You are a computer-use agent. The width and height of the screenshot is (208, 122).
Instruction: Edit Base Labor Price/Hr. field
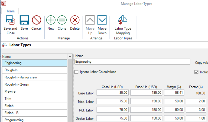[x=146, y=93]
